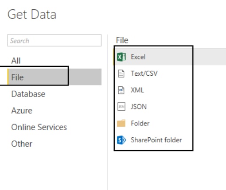Click the green Excel connector icon
Screen dimensions: 226x190
(121, 57)
